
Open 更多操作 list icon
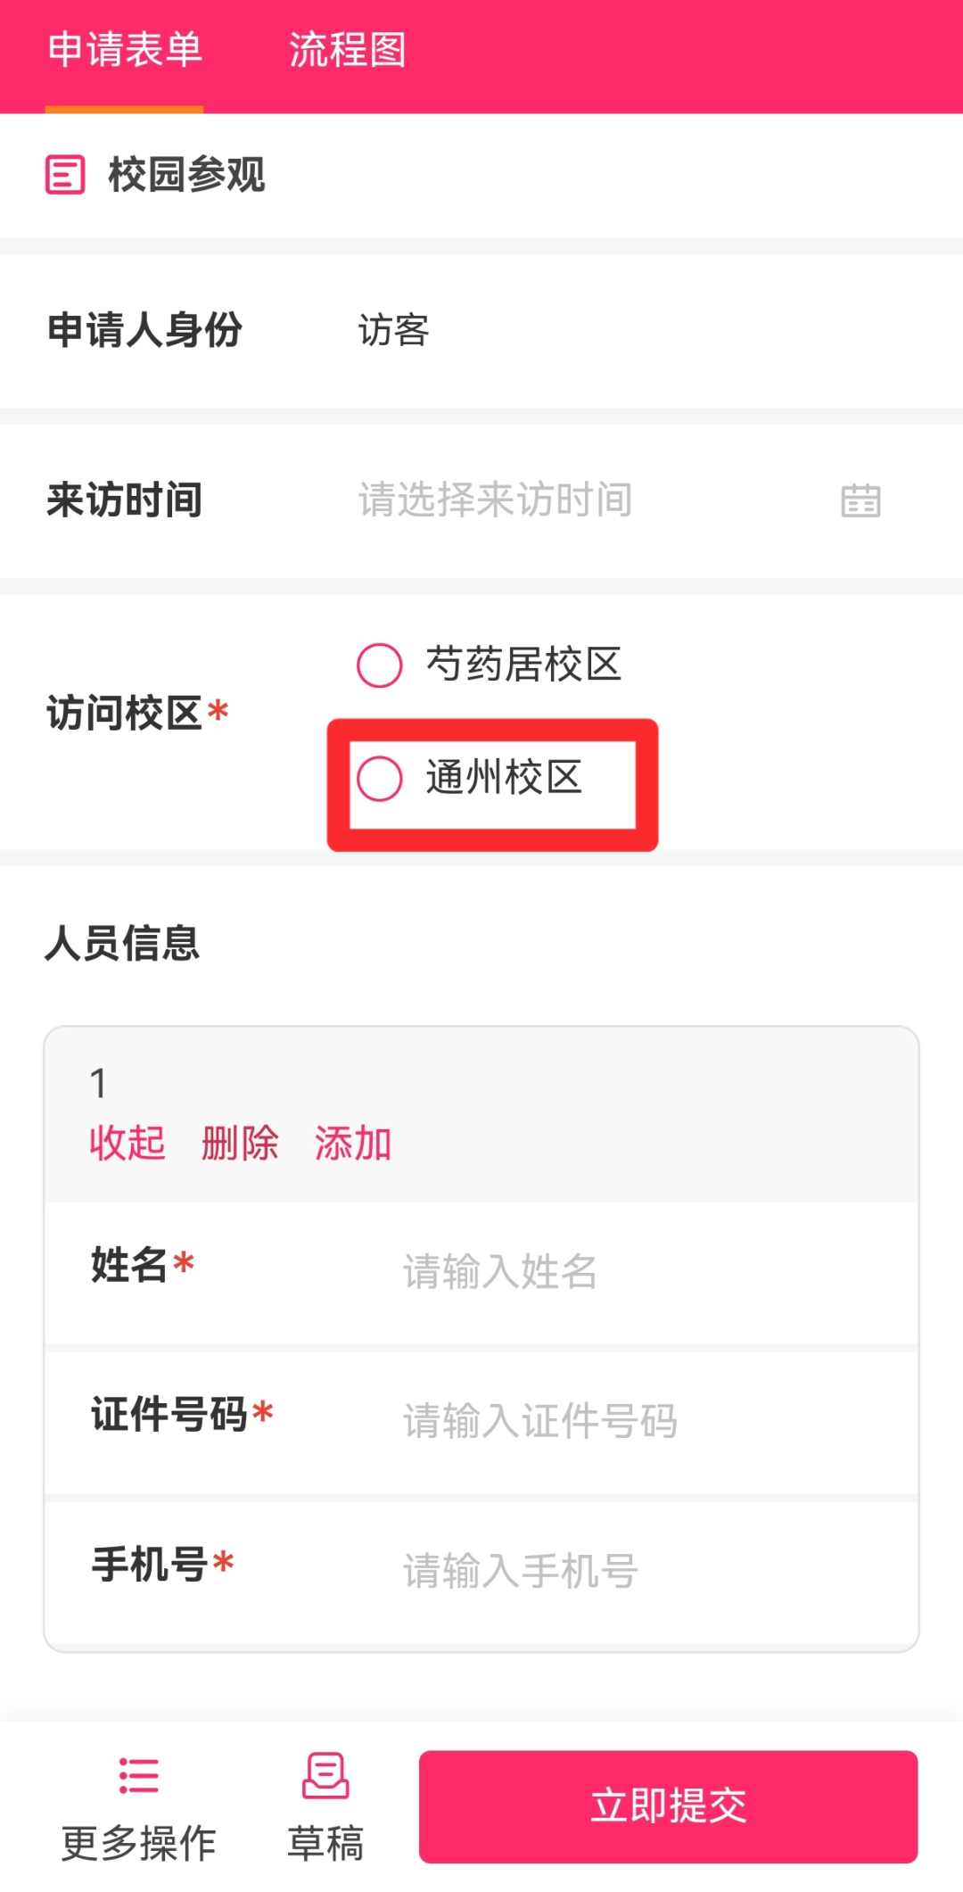click(138, 1775)
